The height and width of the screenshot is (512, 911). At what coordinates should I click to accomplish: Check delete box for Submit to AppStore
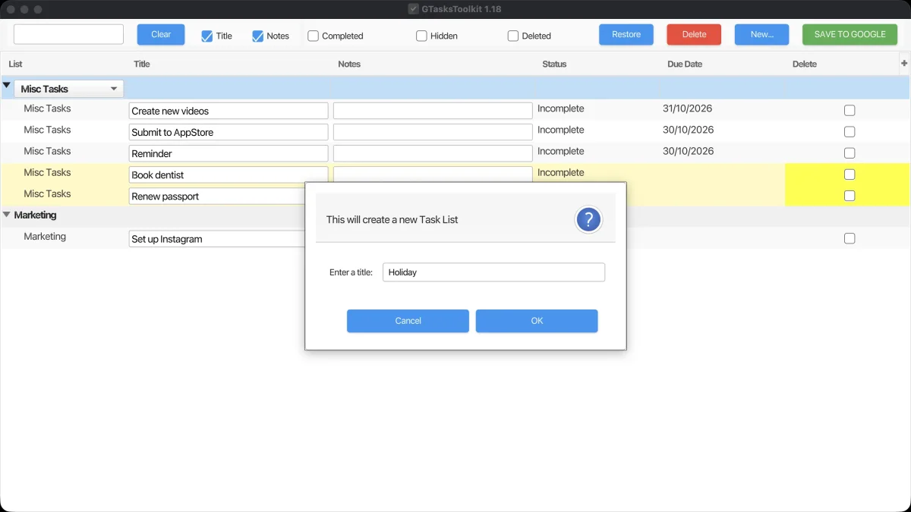[850, 132]
